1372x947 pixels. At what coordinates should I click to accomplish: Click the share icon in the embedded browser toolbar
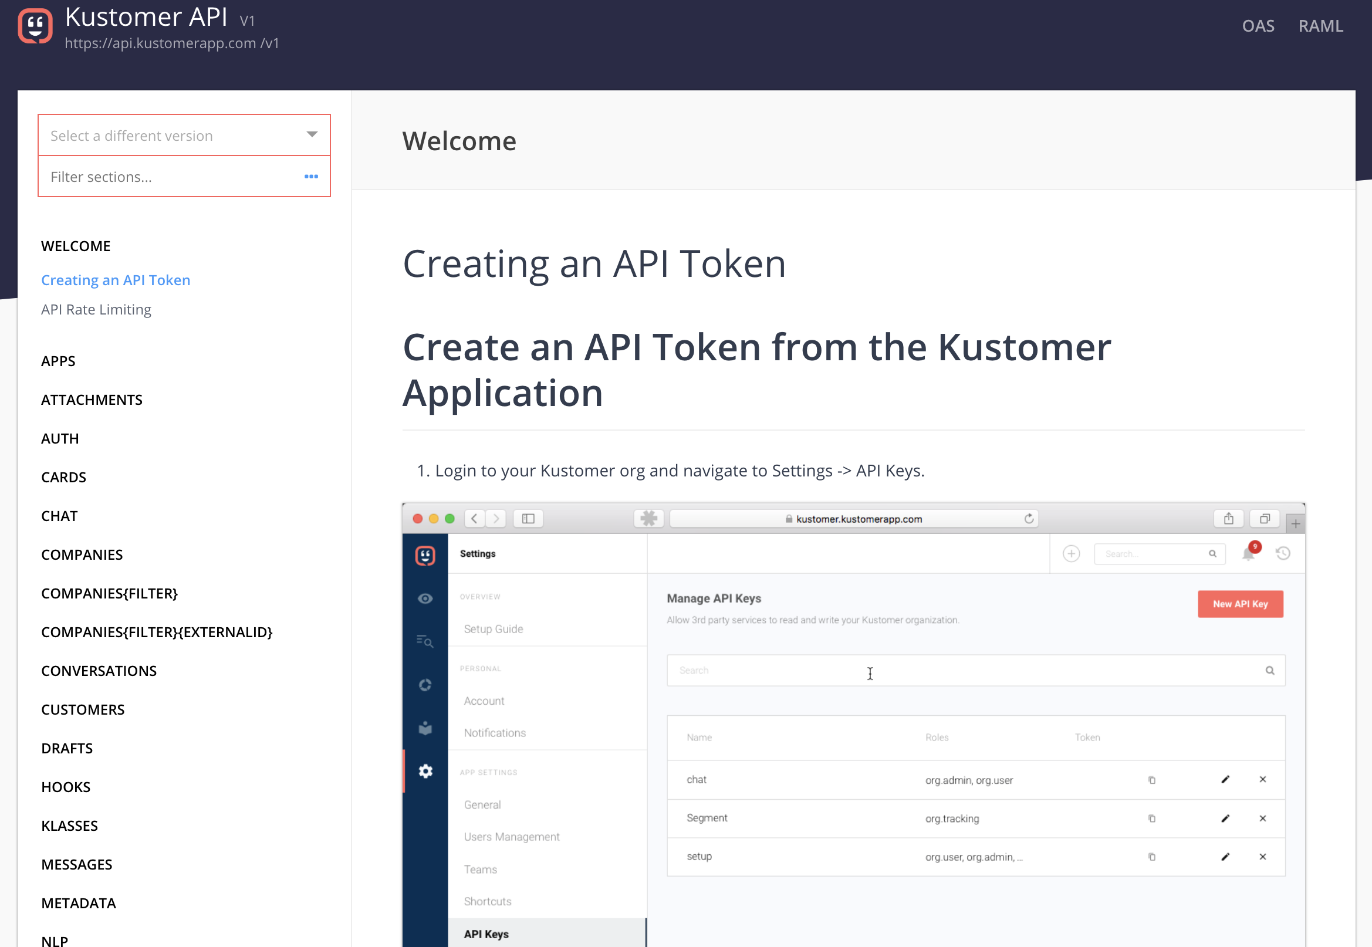point(1228,519)
